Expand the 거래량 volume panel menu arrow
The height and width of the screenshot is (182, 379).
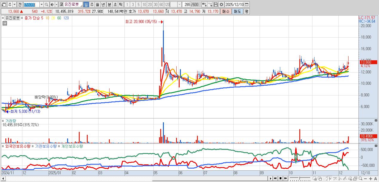click(x=3, y=121)
